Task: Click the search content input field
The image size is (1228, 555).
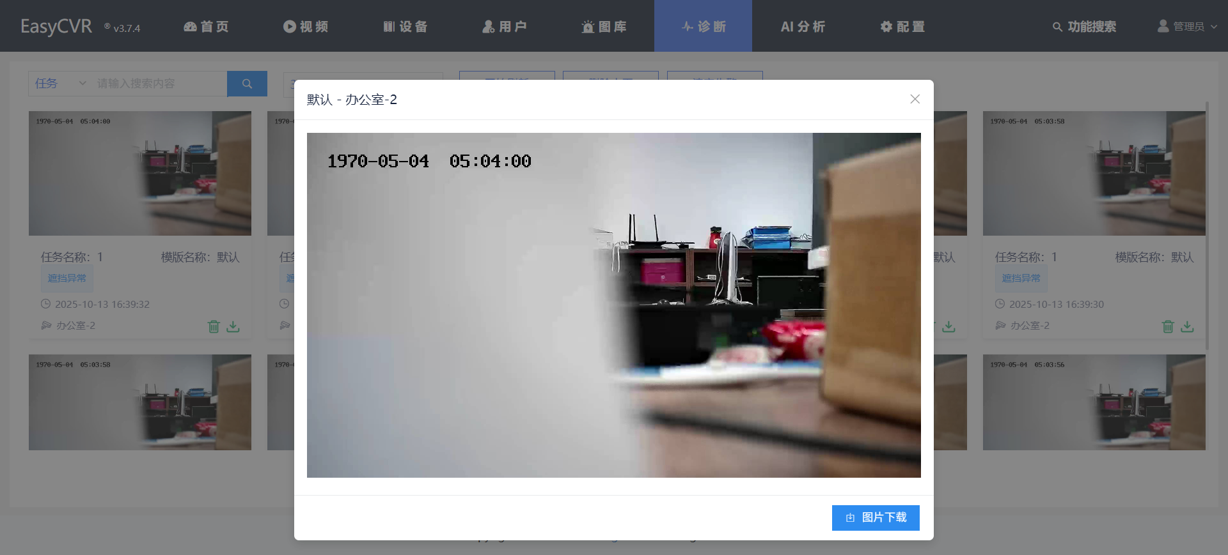Action: click(160, 84)
